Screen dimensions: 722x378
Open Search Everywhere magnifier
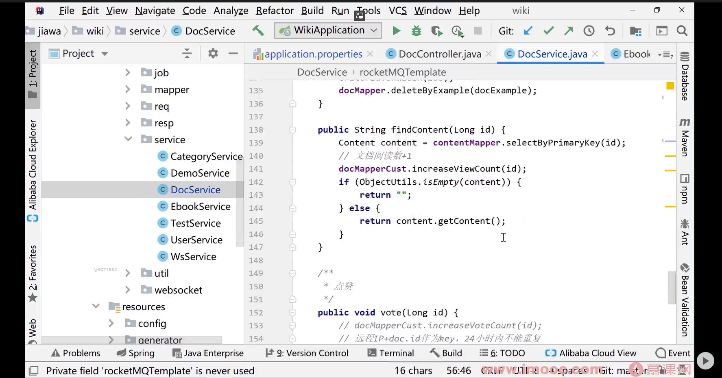point(682,31)
